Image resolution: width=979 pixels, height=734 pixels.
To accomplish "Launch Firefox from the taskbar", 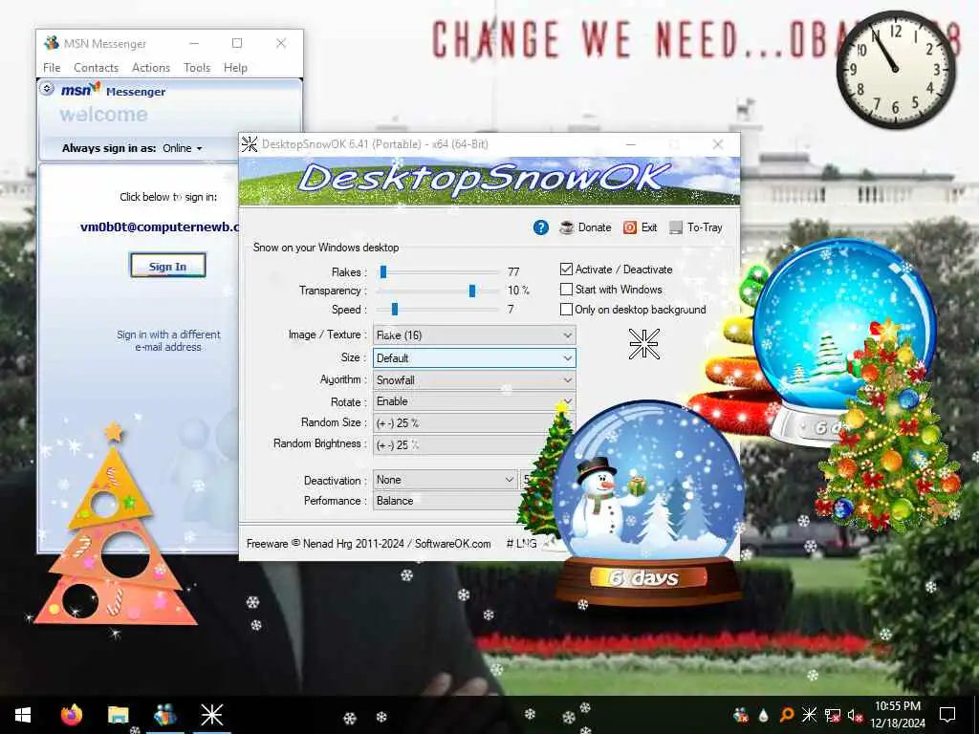I will (x=71, y=715).
